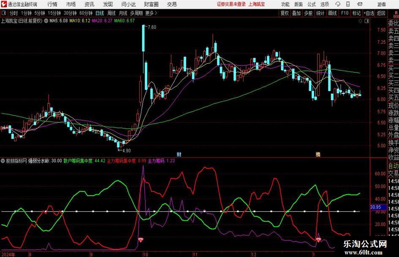The image size is (399, 257).
Task: Open the 资讯 menu
Action: [x=90, y=4]
